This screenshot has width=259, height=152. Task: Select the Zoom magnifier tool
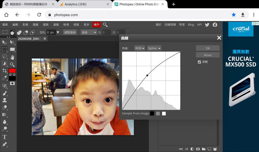[x=13, y=64]
